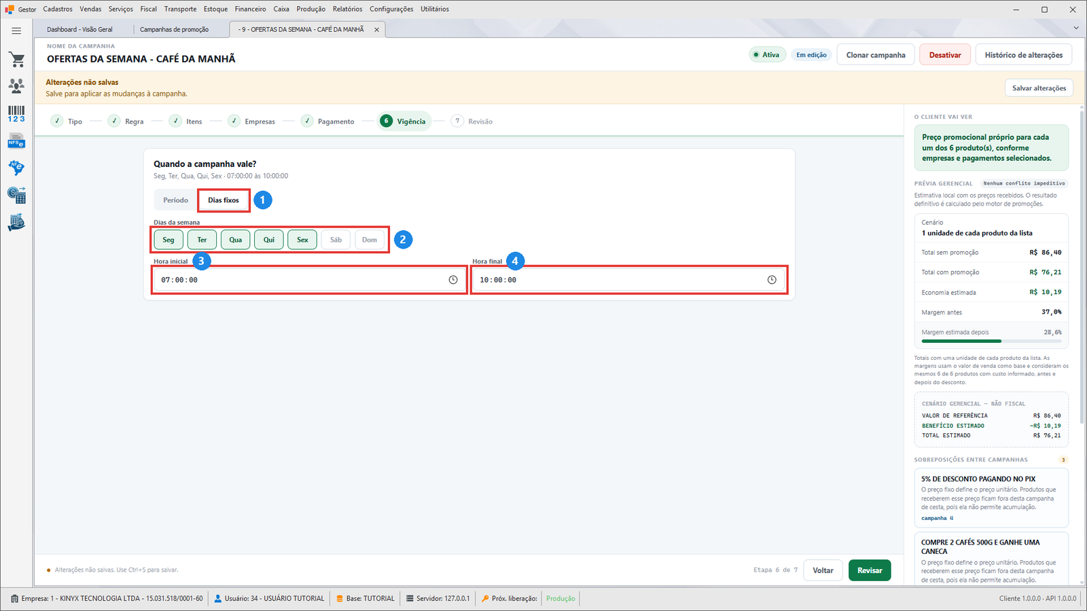The image size is (1087, 611).
Task: Enable the Sáb weekday chip
Action: 336,240
